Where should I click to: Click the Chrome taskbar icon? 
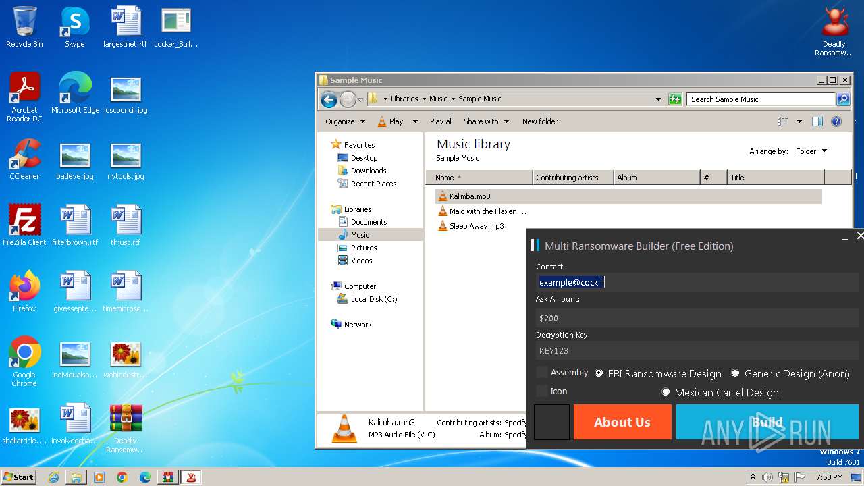click(x=122, y=477)
